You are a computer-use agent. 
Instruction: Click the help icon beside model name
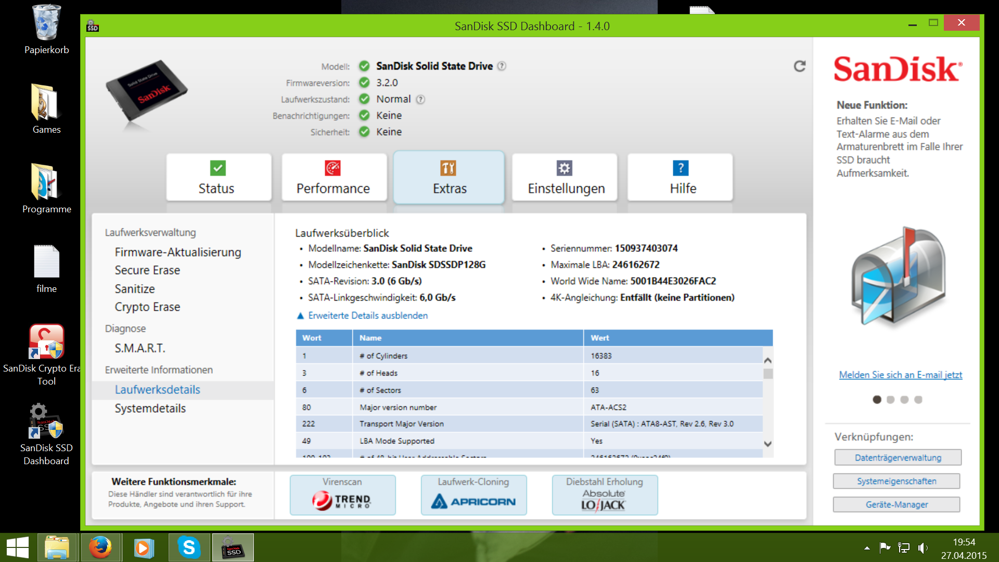[502, 66]
